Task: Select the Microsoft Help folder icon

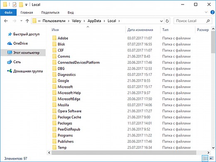Action: click(x=54, y=93)
